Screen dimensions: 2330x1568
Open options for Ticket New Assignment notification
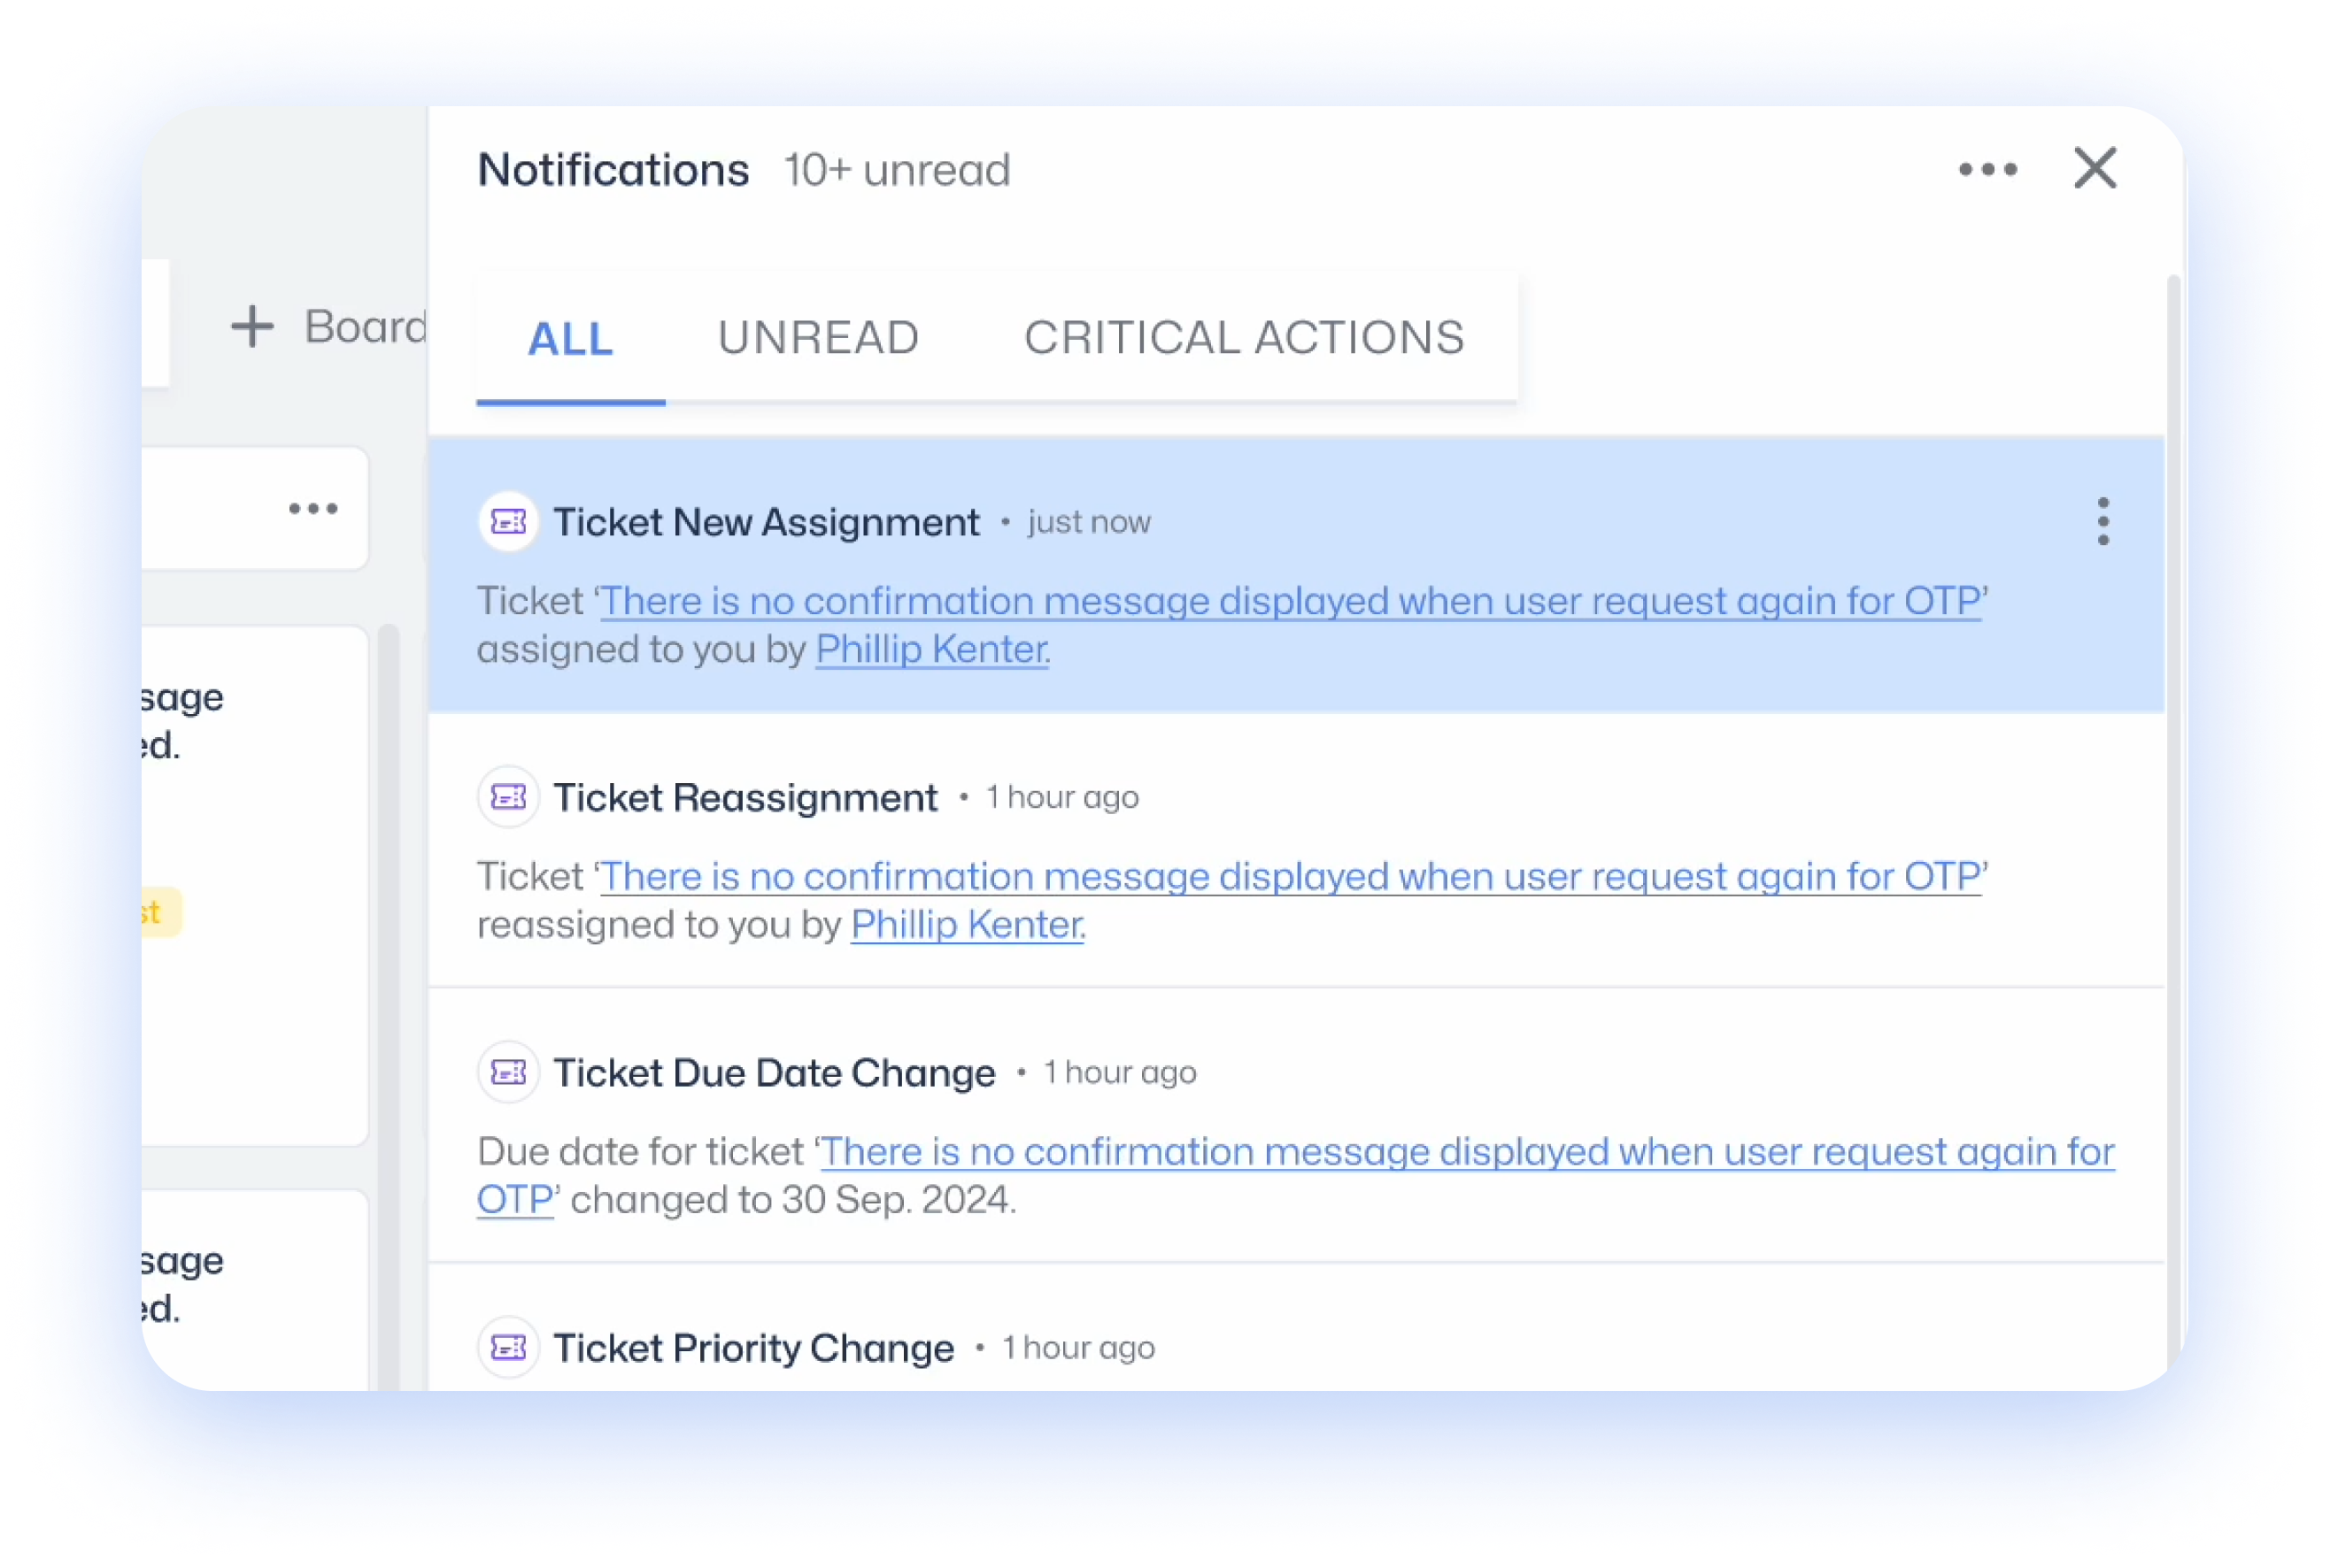tap(2102, 521)
